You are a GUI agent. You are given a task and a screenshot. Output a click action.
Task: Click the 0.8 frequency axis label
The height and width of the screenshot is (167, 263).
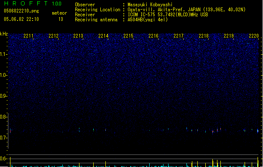click(3, 117)
